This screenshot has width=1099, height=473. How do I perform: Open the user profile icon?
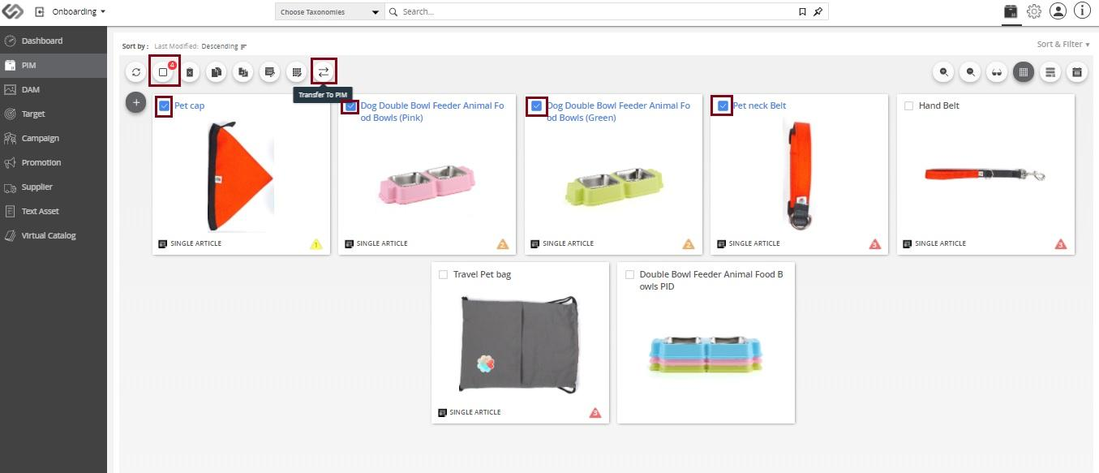tap(1058, 11)
